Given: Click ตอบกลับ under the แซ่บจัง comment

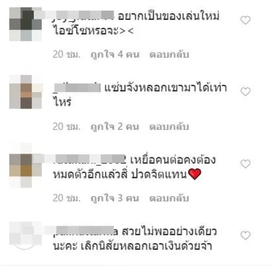Looking at the screenshot, I should pos(169,126).
